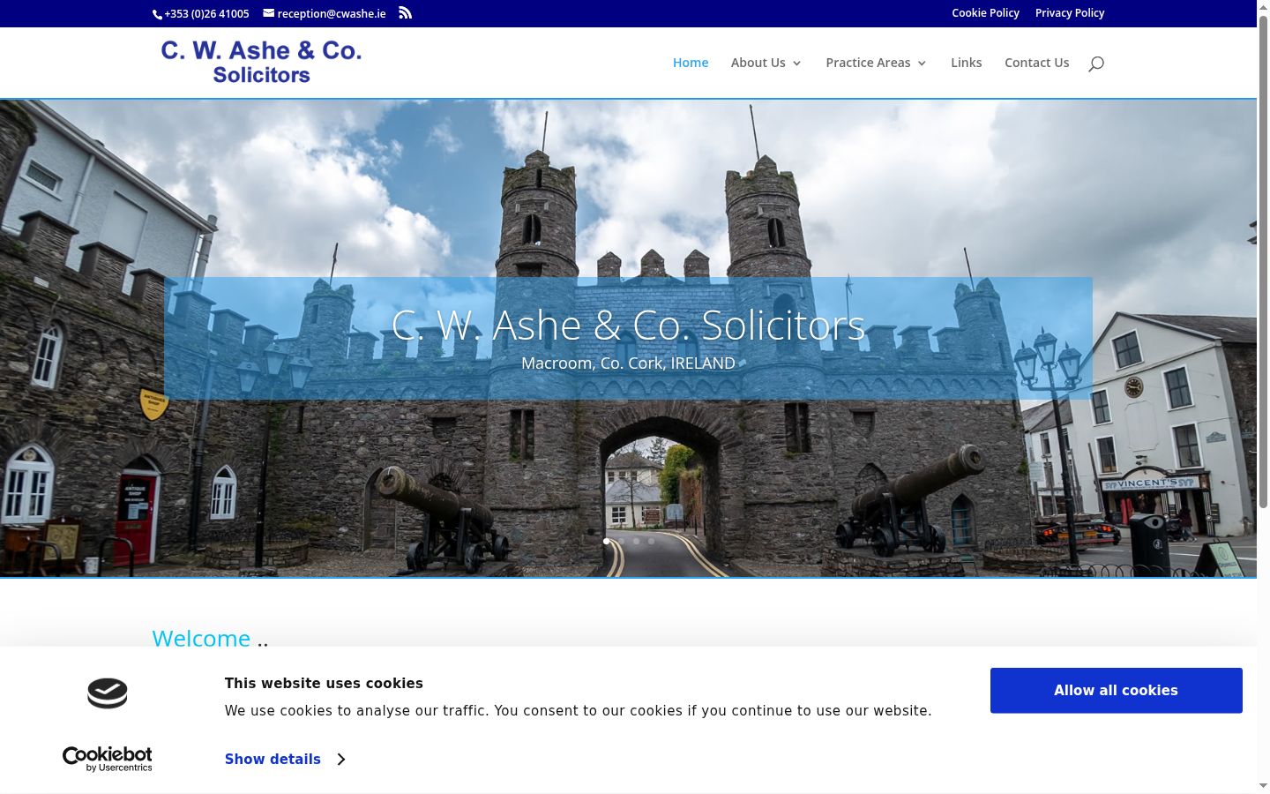
Task: Open the search magnifier icon
Action: (1096, 63)
